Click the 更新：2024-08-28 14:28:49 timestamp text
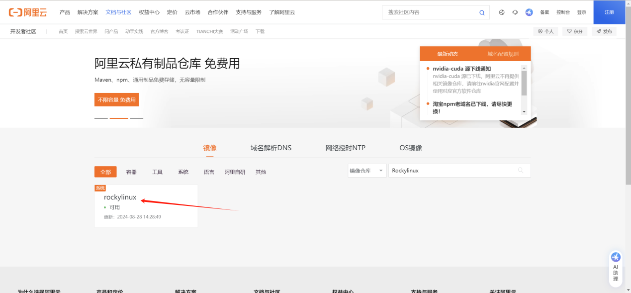 132,217
